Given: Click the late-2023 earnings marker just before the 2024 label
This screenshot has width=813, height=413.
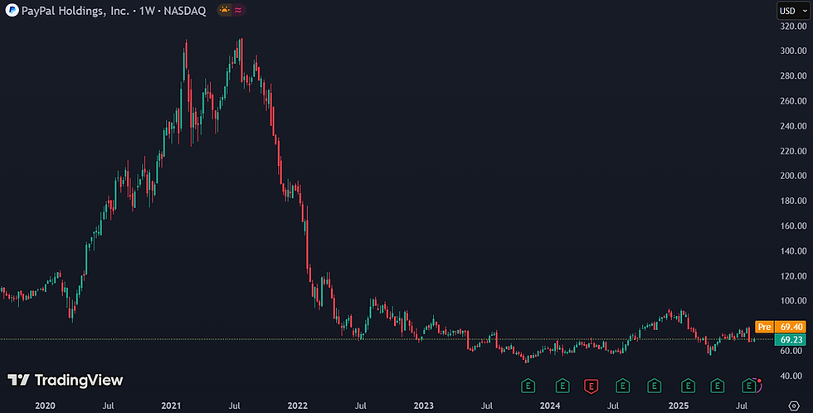Looking at the screenshot, I should (x=528, y=386).
